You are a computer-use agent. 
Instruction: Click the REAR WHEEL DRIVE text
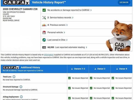[x=11, y=20]
